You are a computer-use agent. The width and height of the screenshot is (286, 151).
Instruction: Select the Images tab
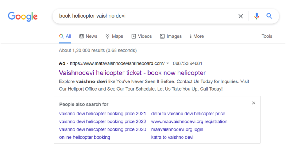(x=171, y=36)
